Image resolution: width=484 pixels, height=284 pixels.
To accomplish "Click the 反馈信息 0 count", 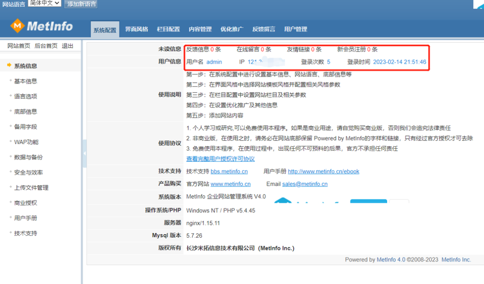I will (x=212, y=49).
